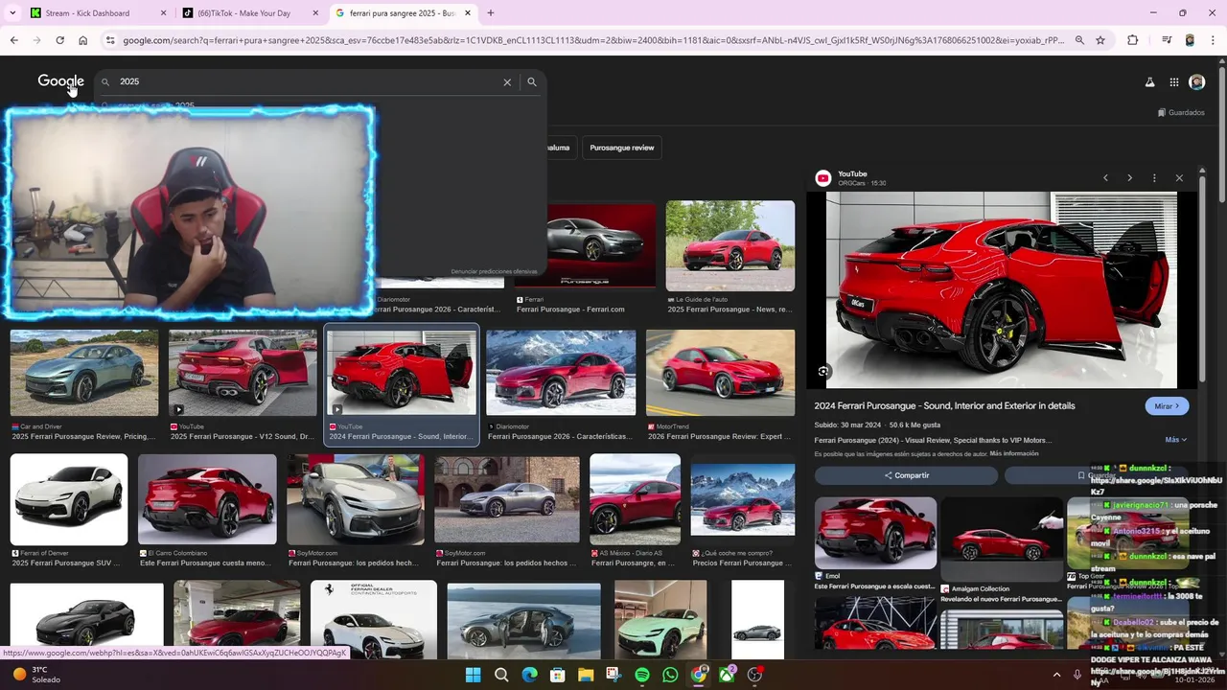This screenshot has width=1227, height=690.
Task: Click Ferrari Purosangue - Ferrari.com result title
Action: (x=570, y=310)
